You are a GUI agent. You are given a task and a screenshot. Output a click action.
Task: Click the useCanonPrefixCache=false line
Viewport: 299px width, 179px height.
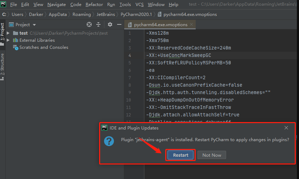tap(194, 85)
